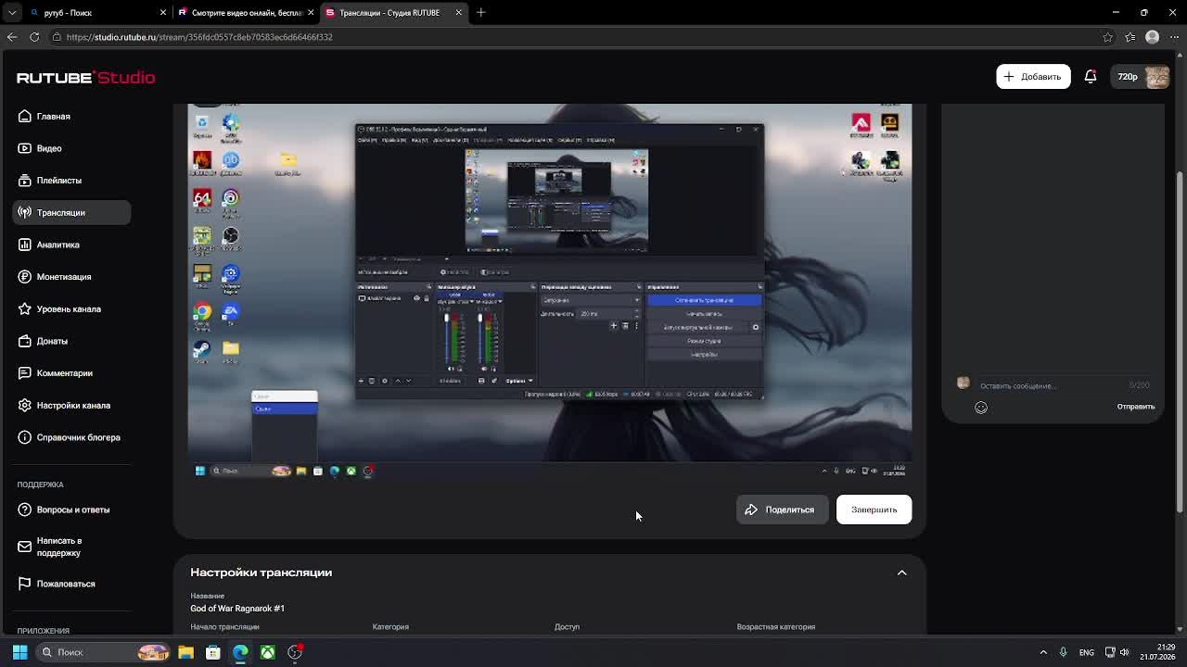Open Microsoft Store from the taskbar
The image size is (1187, 667).
[x=212, y=652]
